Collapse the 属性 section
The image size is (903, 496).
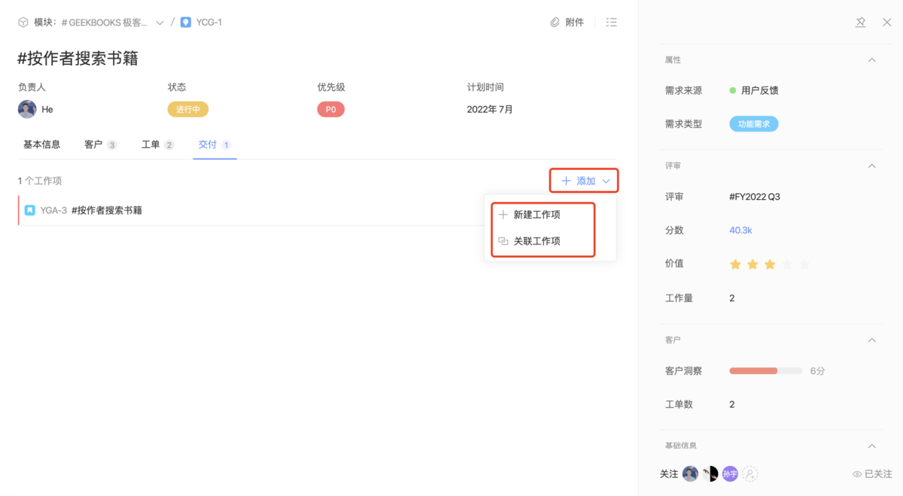(x=871, y=60)
